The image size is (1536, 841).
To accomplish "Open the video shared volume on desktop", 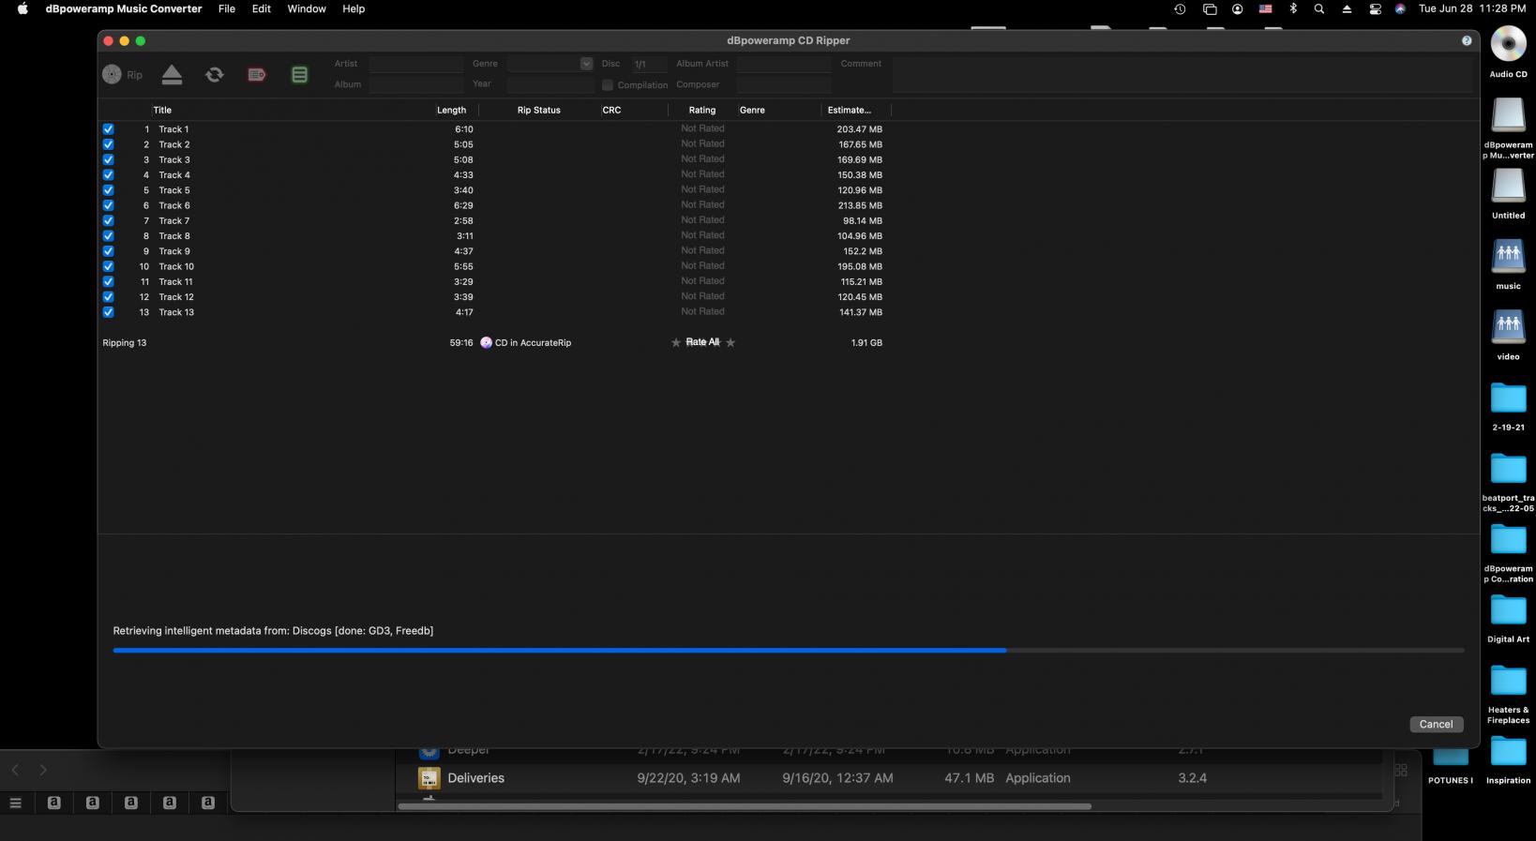I will coord(1508,326).
